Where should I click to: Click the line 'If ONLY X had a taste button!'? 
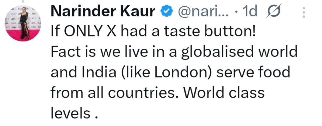tap(153, 32)
